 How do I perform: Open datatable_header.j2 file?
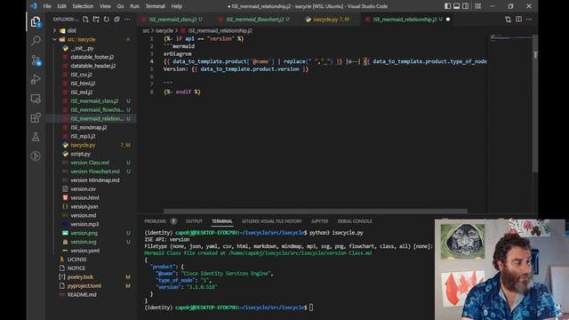[92, 66]
